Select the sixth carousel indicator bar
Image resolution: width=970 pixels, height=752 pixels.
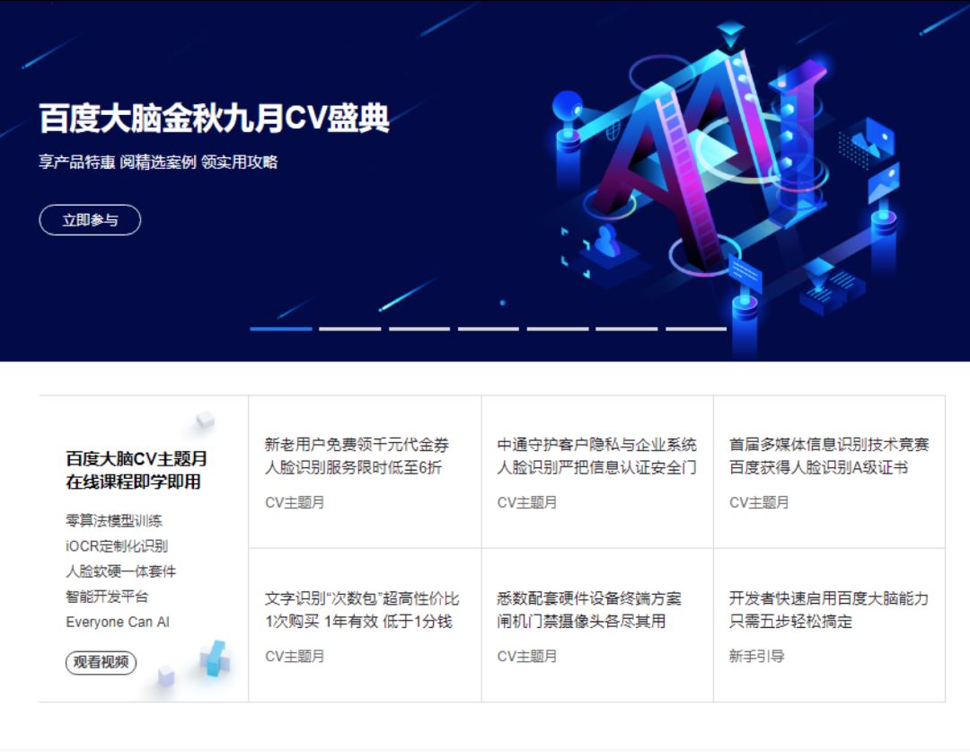click(x=627, y=329)
